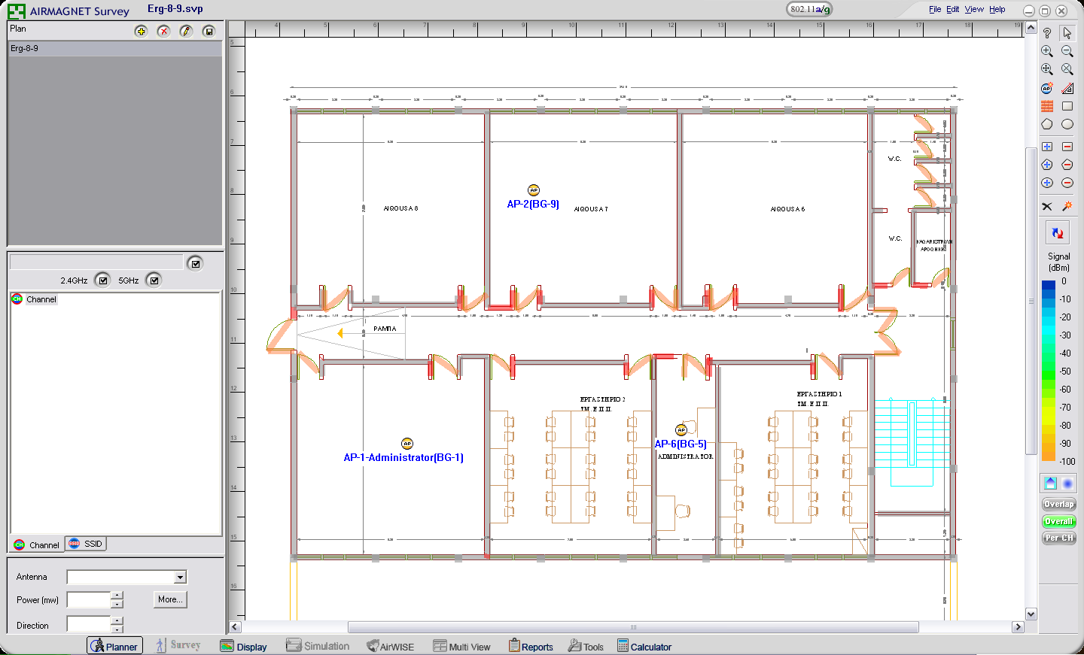Open the Edit menu
The width and height of the screenshot is (1084, 655).
click(953, 9)
